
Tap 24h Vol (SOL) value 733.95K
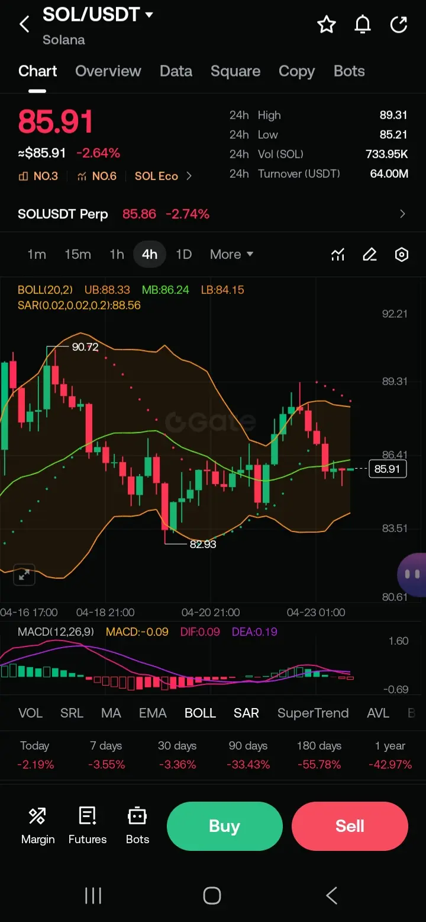[387, 154]
